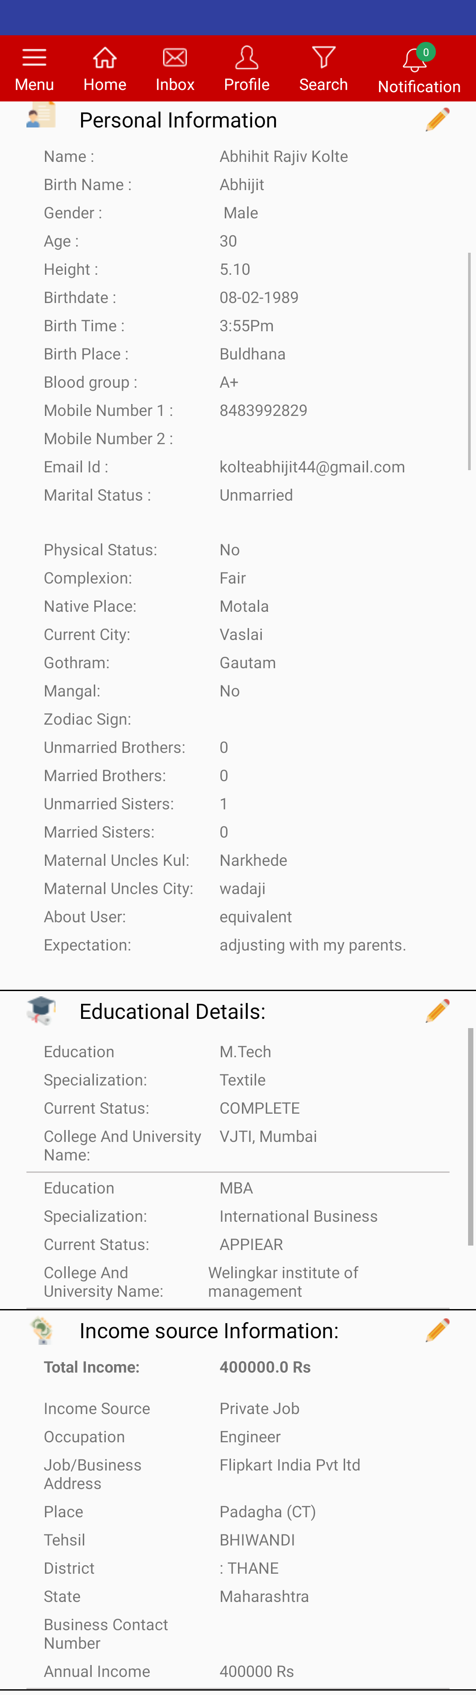476x1695 pixels.
Task: Click the Educational Details section scrollbar
Action: click(x=471, y=1136)
